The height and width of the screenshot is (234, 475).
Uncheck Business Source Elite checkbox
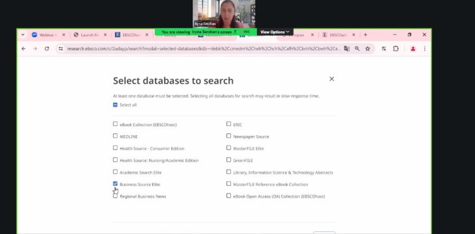click(x=115, y=183)
